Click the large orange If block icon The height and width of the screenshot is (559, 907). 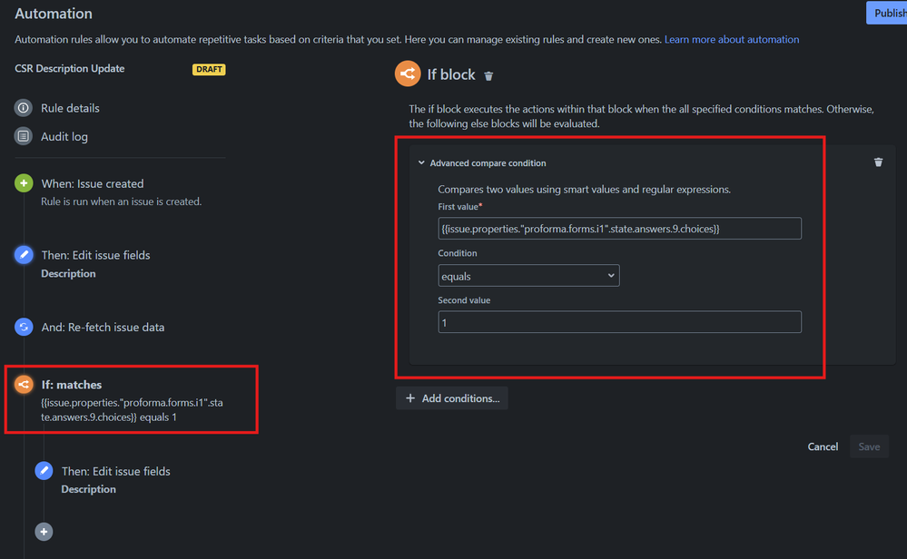pyautogui.click(x=408, y=74)
